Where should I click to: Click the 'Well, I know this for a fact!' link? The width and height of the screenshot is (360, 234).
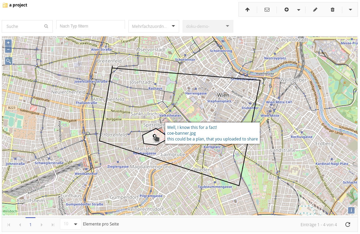click(x=192, y=128)
